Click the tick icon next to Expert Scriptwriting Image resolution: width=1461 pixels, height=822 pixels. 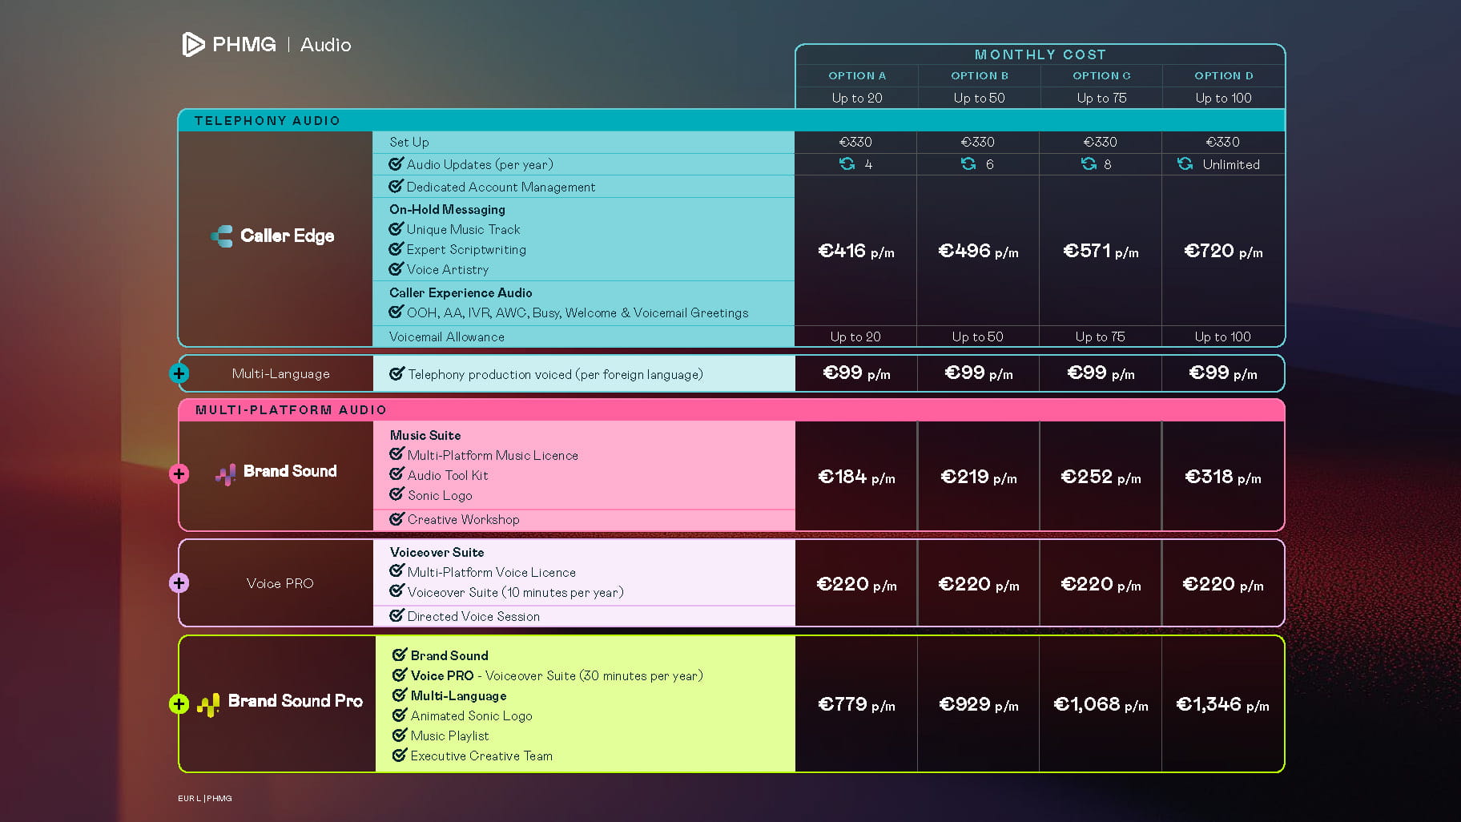tap(396, 248)
